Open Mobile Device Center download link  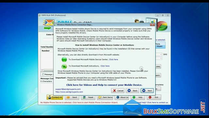(x=113, y=59)
